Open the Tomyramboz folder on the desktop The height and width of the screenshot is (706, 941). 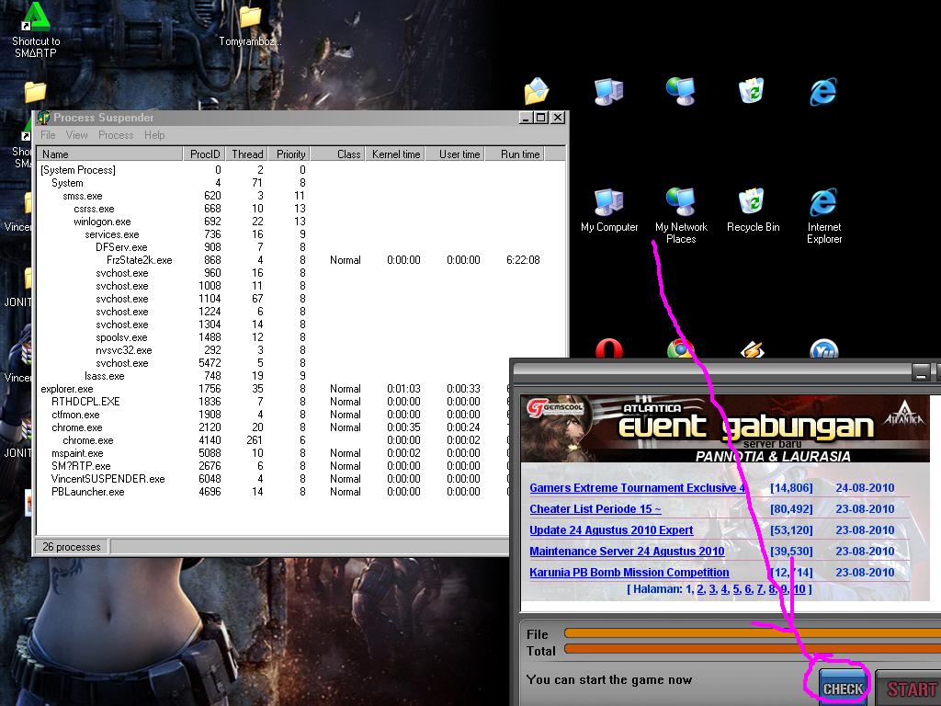[x=250, y=26]
